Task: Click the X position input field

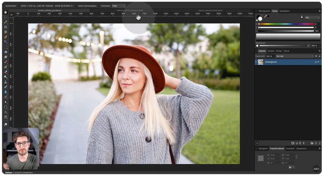Action: click(x=275, y=155)
